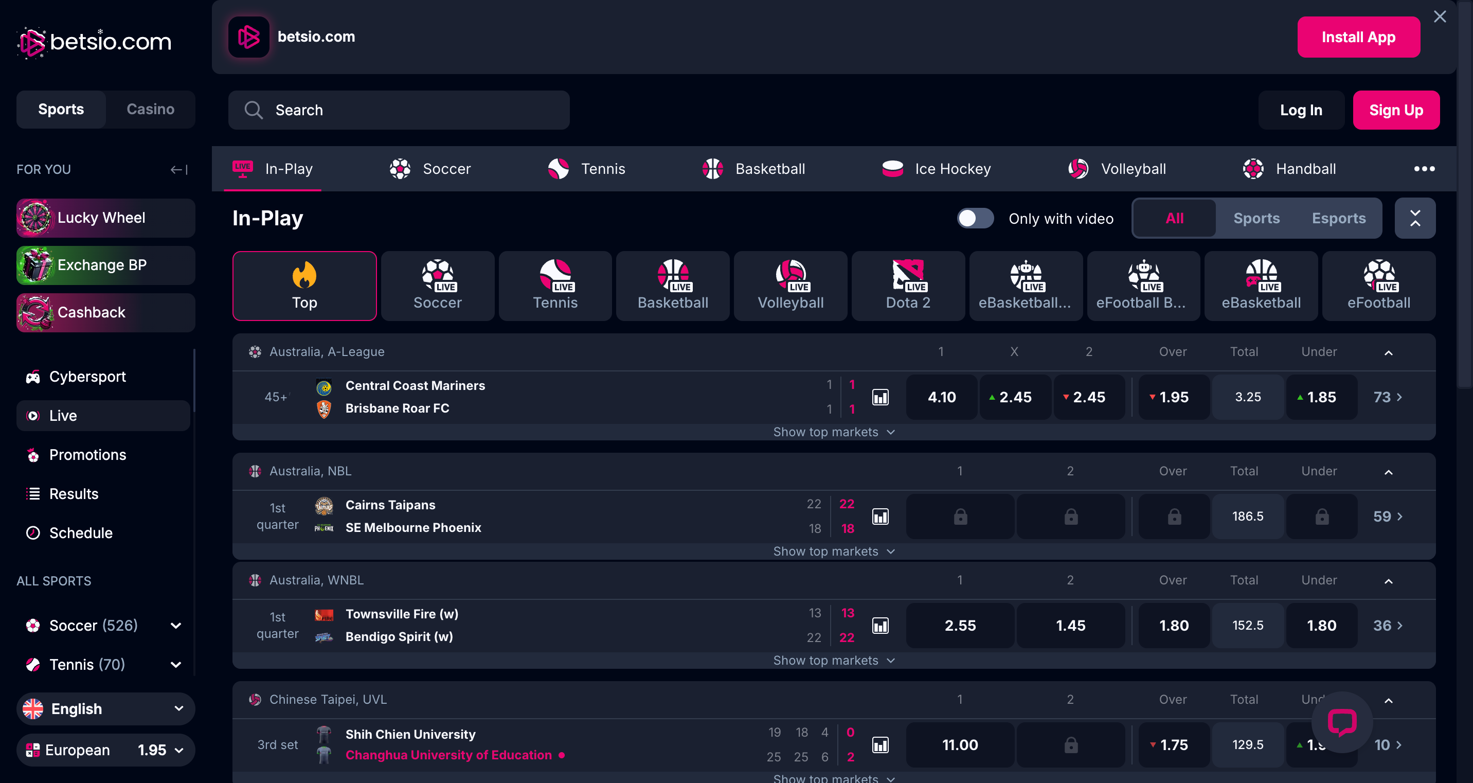
Task: Select Bendigo Spirit win odds 1.45
Action: tap(1070, 625)
